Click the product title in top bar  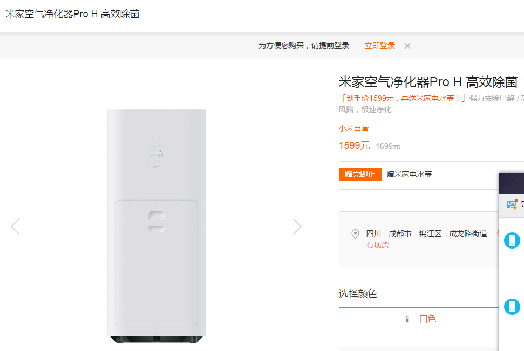coord(72,14)
